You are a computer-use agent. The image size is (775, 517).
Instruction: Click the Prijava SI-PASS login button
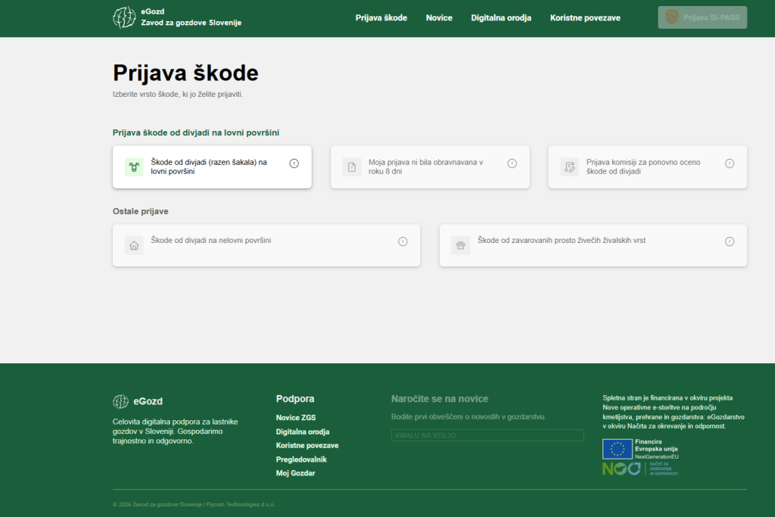[x=702, y=17]
